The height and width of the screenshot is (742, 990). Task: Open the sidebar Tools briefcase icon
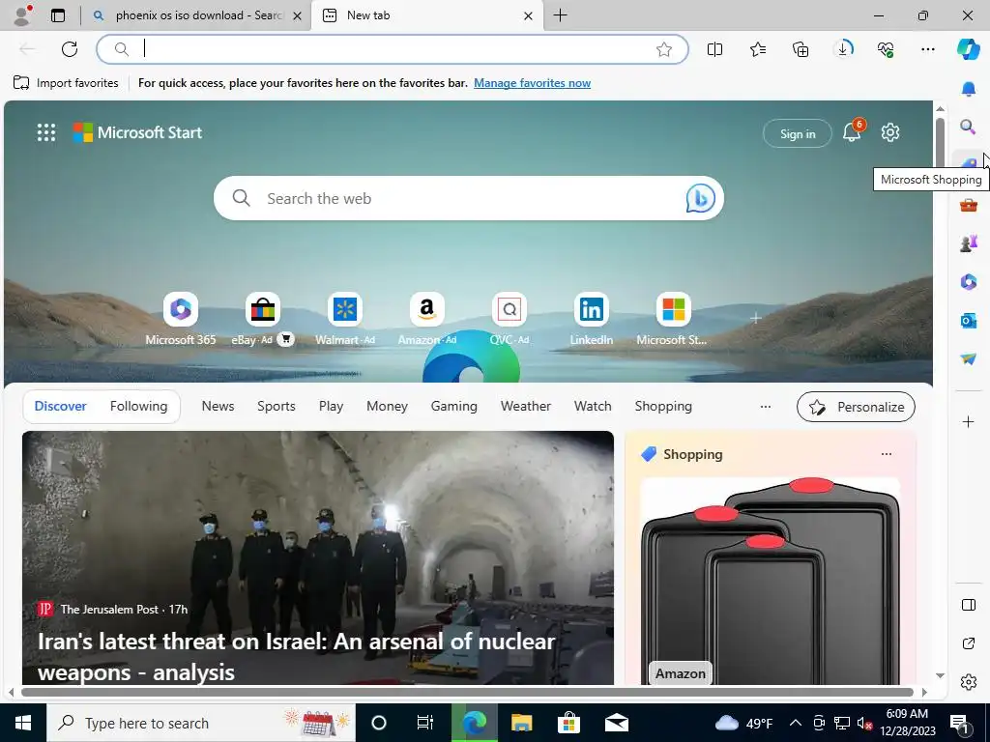tap(969, 205)
